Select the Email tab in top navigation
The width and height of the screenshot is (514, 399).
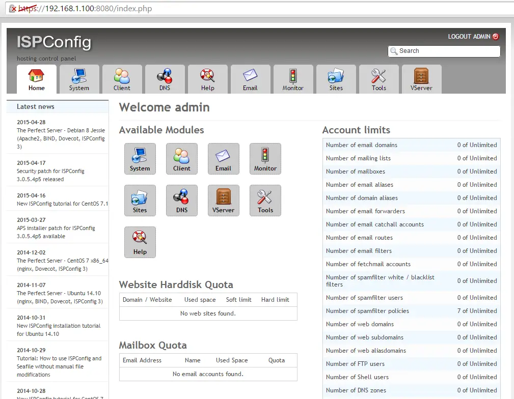coord(250,79)
